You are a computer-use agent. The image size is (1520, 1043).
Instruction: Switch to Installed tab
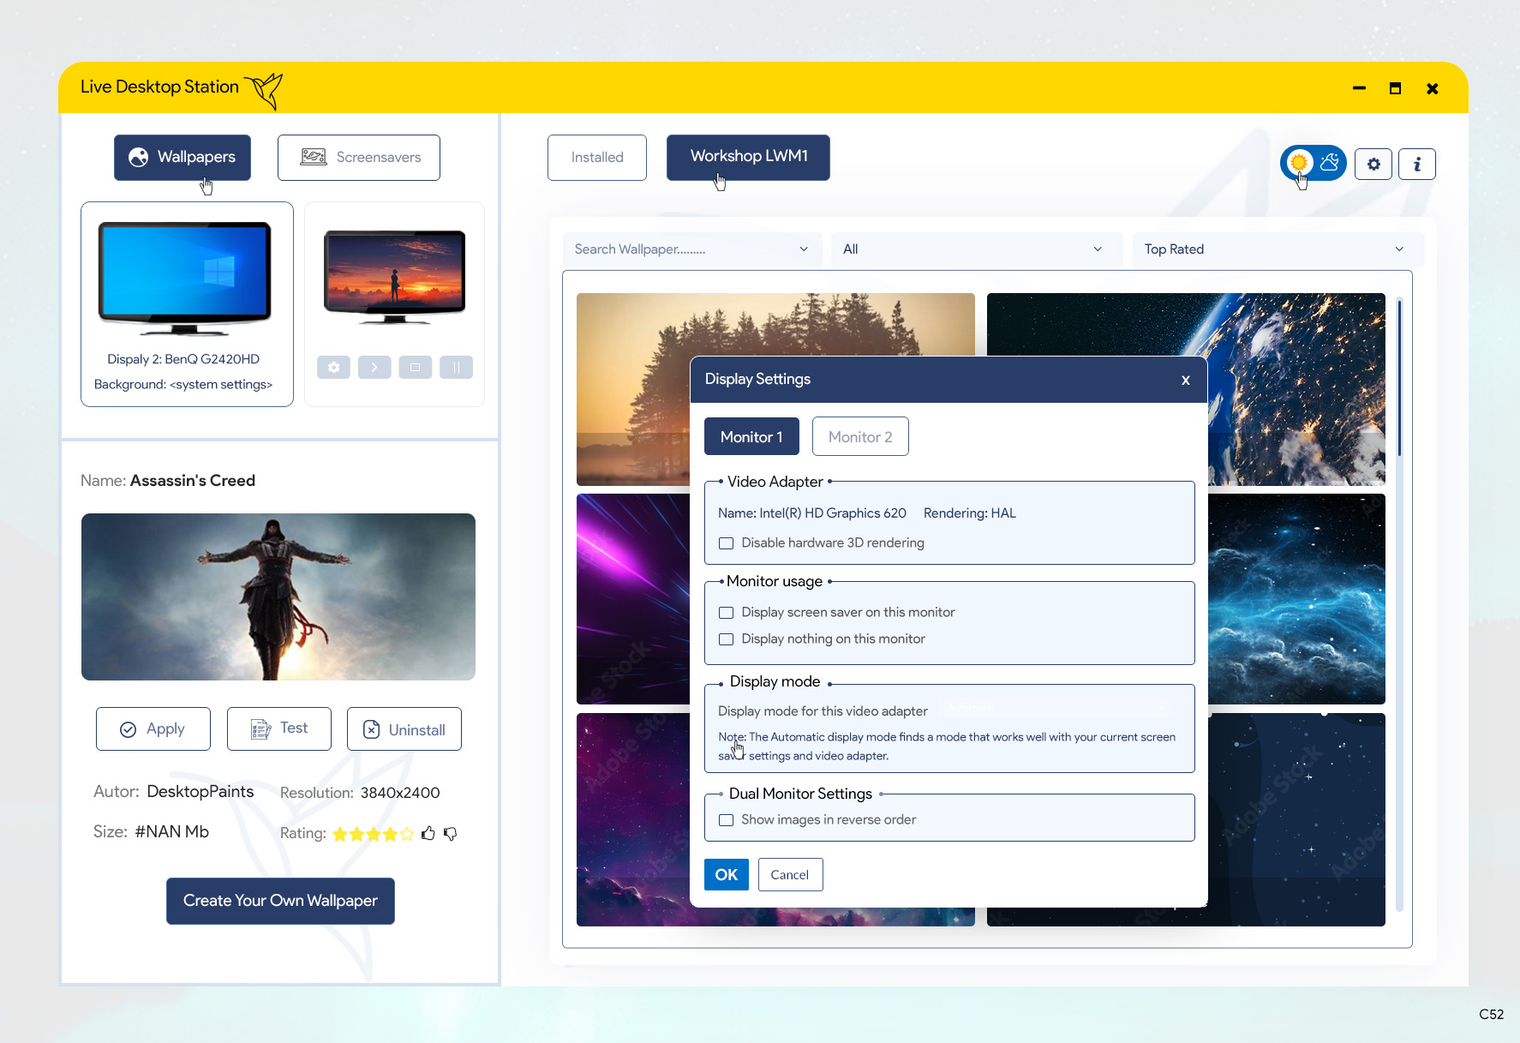pos(597,158)
